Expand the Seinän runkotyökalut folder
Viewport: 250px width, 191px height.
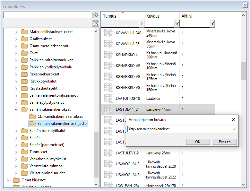(x=16, y=131)
